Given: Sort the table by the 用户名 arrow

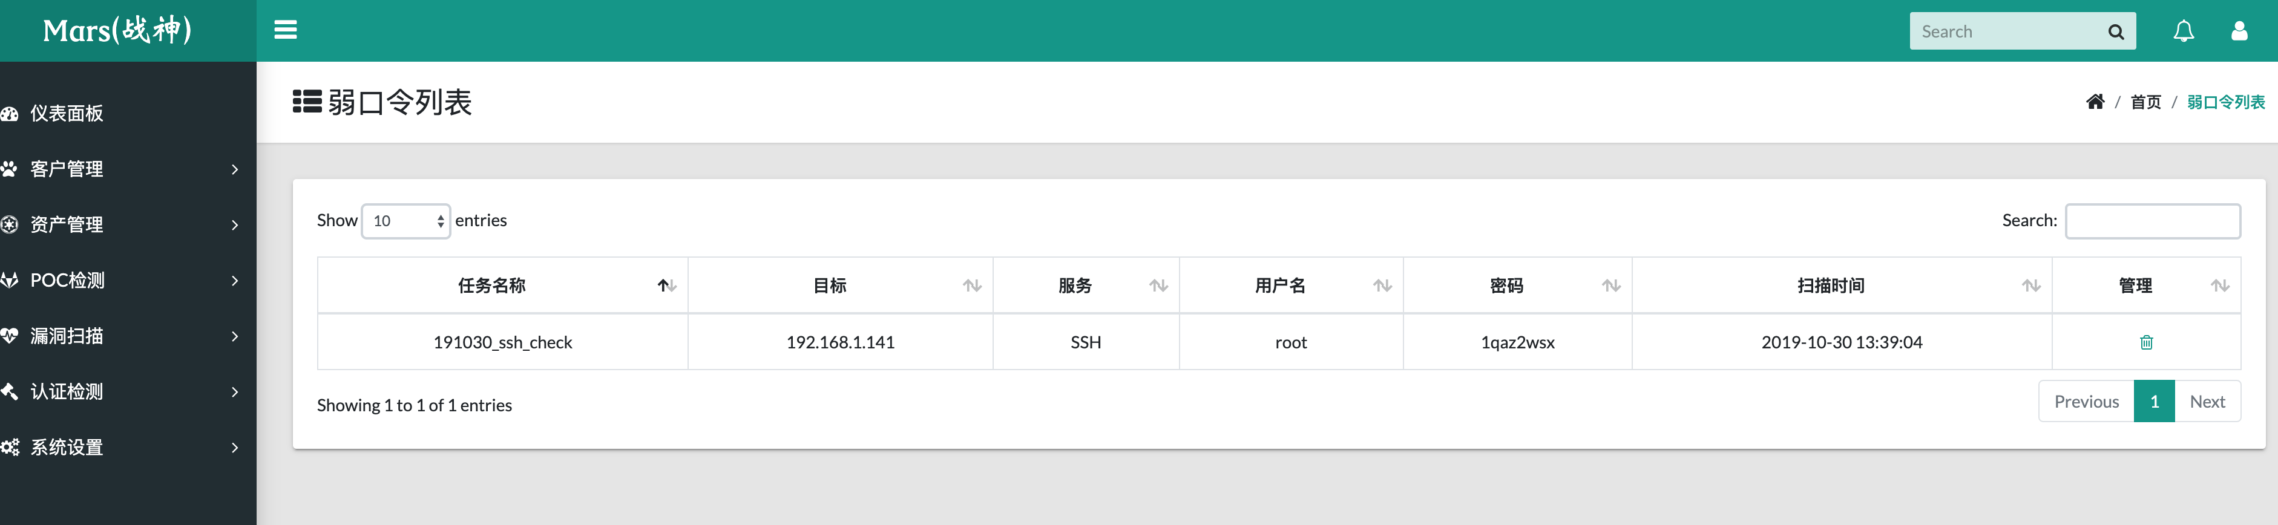Looking at the screenshot, I should [x=1382, y=285].
